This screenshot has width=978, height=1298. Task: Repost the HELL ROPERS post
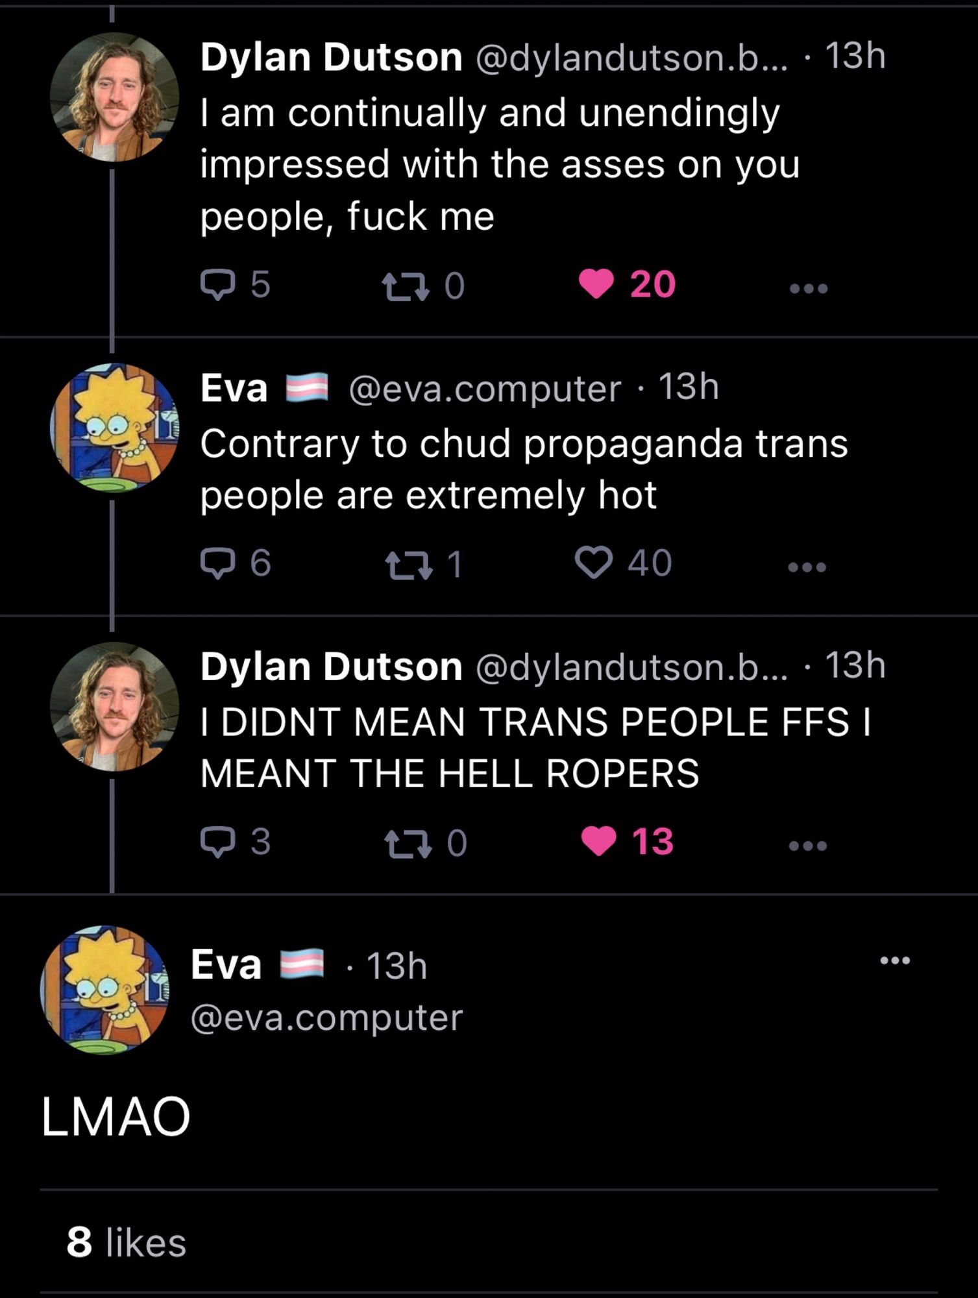coord(425,843)
